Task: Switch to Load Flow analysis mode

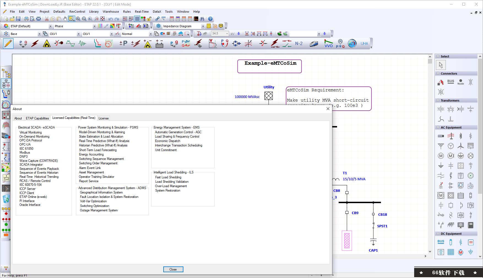Action: tap(23, 43)
